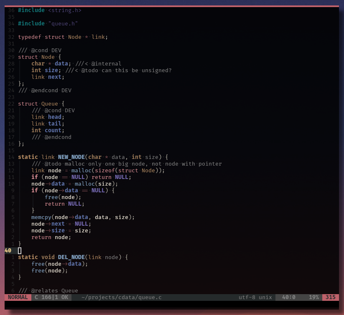Click the NORMAL mode indicator in statusline
The height and width of the screenshot is (315, 344).
pyautogui.click(x=18, y=297)
